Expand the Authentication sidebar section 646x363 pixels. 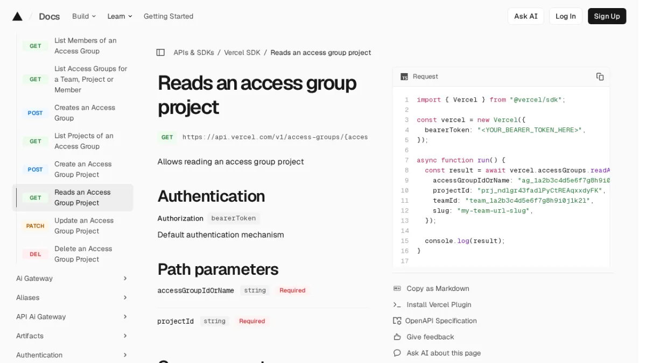73,355
